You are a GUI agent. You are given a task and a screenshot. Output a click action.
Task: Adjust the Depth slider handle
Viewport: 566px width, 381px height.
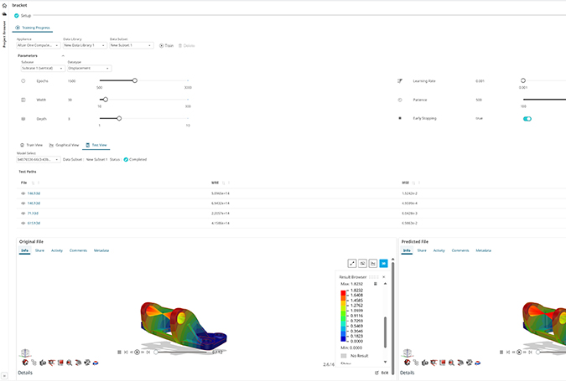(x=119, y=118)
